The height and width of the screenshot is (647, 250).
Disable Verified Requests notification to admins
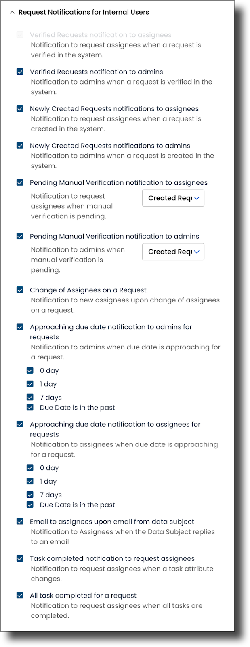point(20,72)
